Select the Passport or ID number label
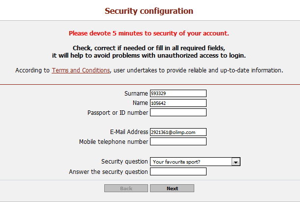 click(118, 113)
